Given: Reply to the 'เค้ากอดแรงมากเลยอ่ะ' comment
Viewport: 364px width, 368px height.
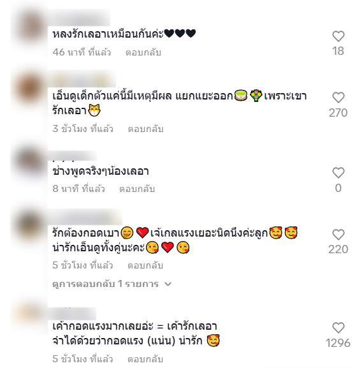Looking at the screenshot, I should (145, 359).
